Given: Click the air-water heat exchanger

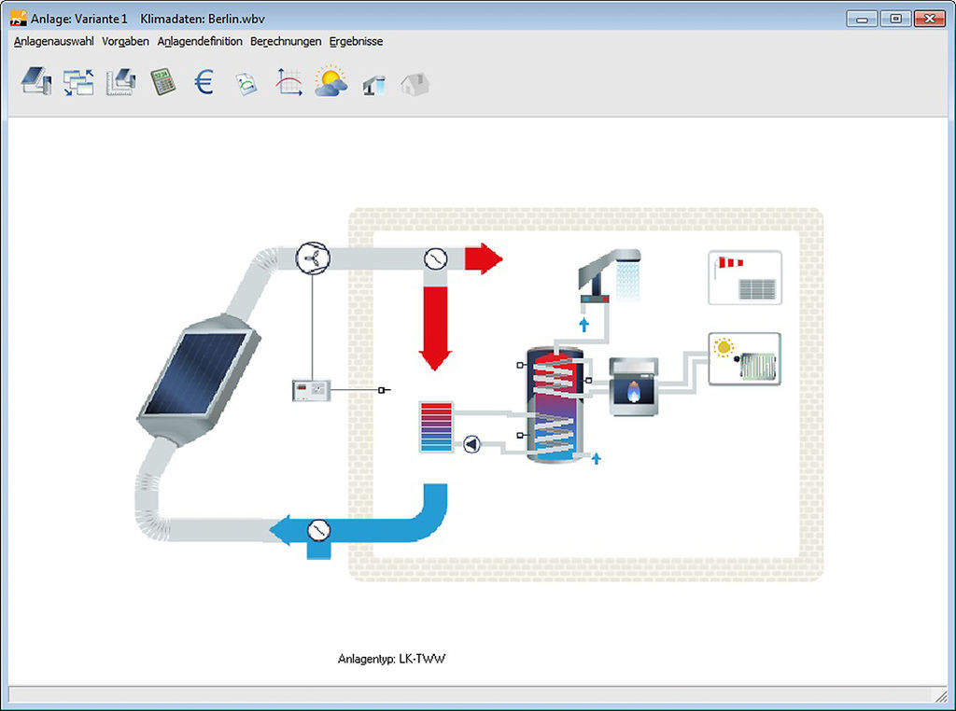Looking at the screenshot, I should tap(436, 427).
